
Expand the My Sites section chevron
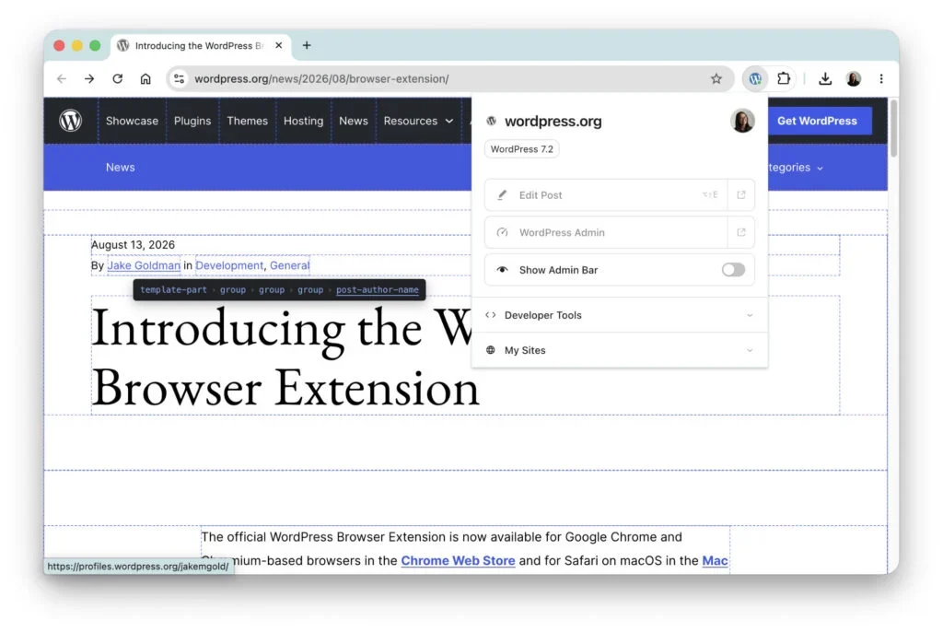click(x=750, y=350)
